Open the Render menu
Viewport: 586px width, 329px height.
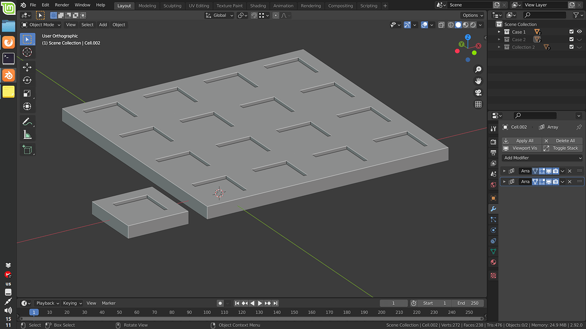62,5
